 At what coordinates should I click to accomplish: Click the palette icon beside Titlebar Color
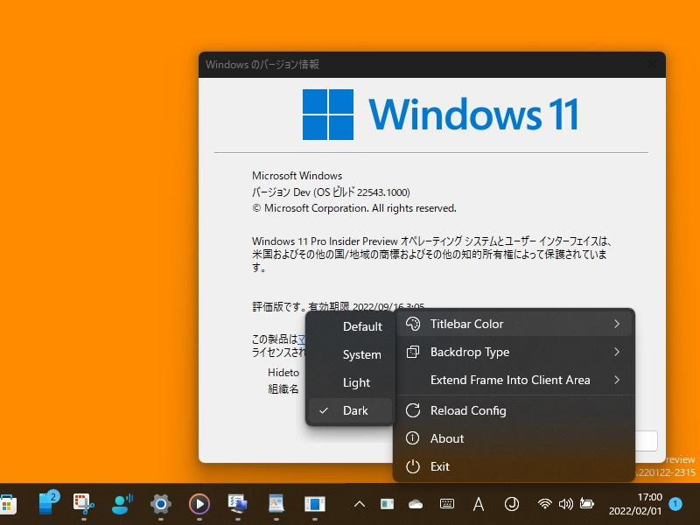(x=414, y=323)
